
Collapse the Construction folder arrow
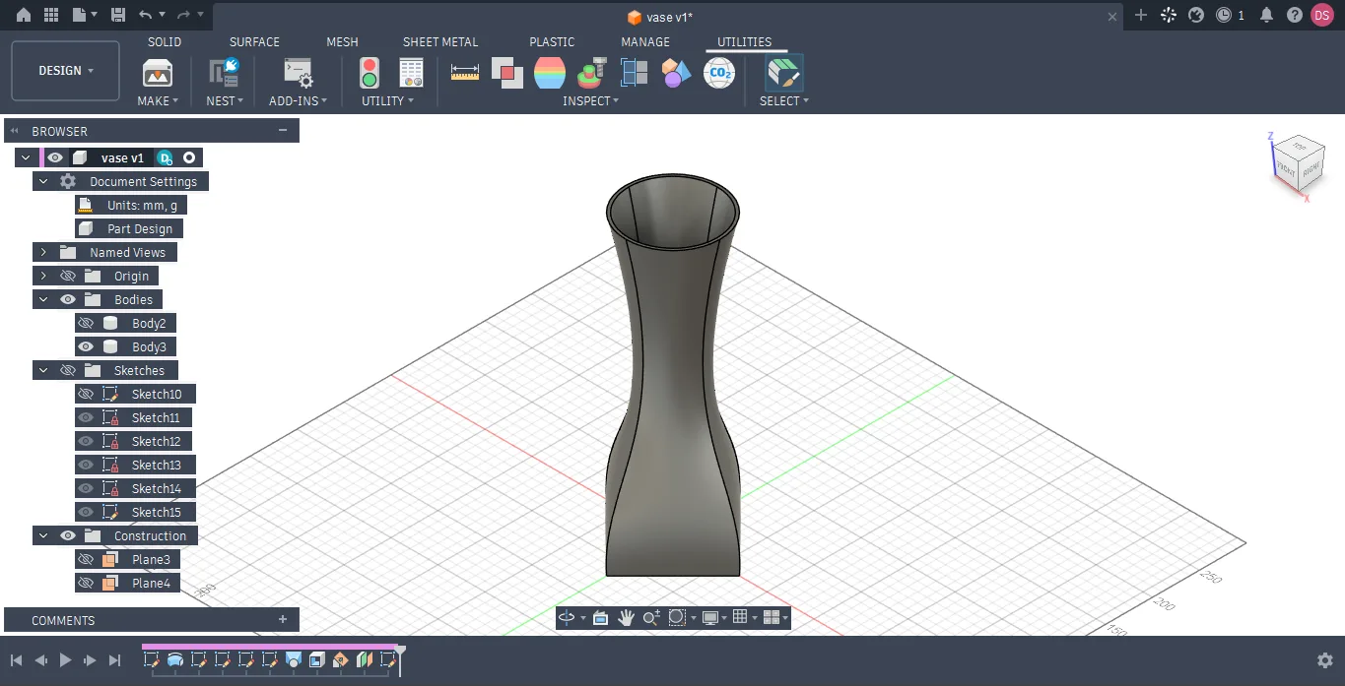pos(43,535)
